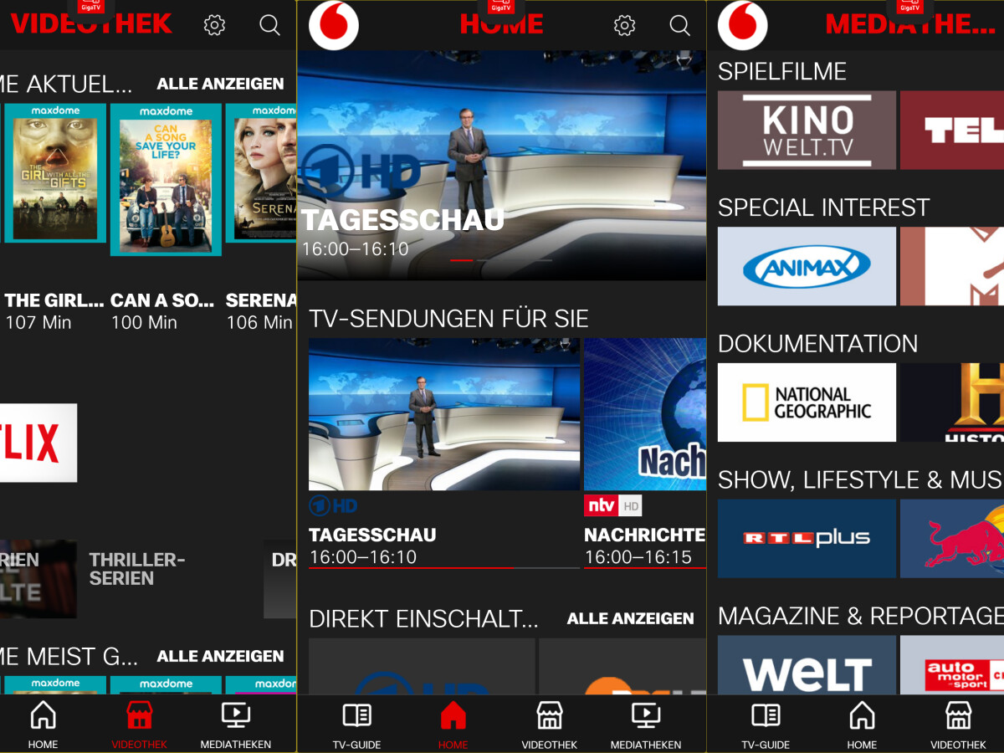Open the Kino Welt.TV tile
Viewport: 1004px width, 753px height.
tap(807, 131)
